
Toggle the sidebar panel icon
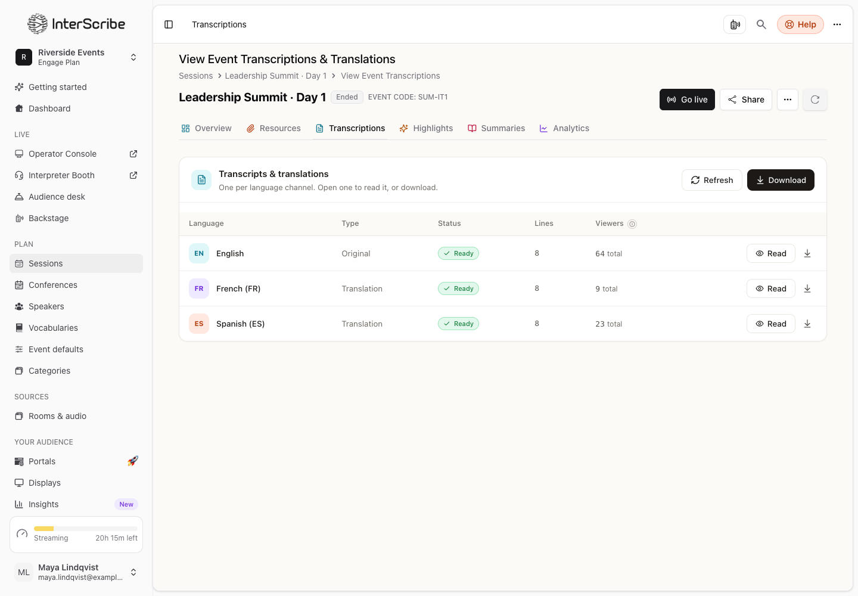click(x=169, y=24)
